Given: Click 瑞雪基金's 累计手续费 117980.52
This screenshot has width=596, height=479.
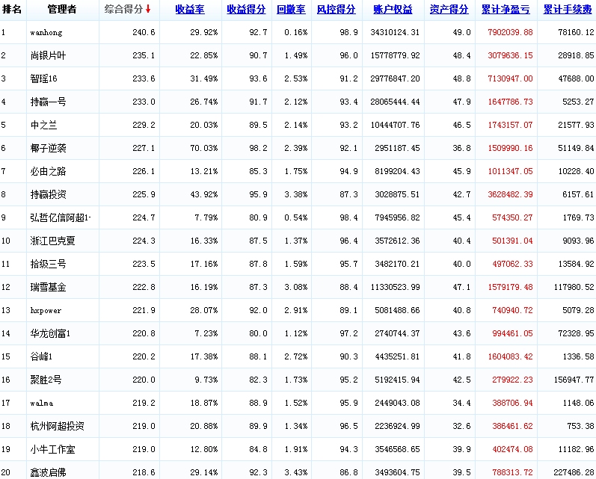Looking at the screenshot, I should click(x=574, y=287).
